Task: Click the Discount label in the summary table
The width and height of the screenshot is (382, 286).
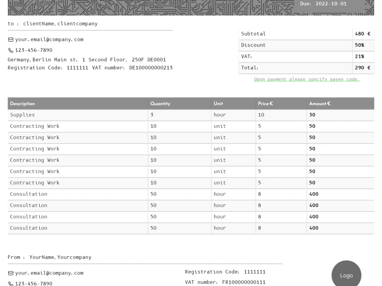Action: [253, 45]
